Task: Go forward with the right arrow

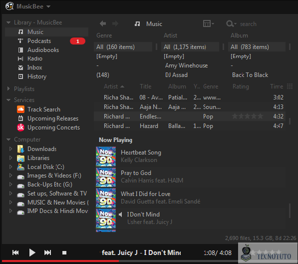Action: click(115, 23)
